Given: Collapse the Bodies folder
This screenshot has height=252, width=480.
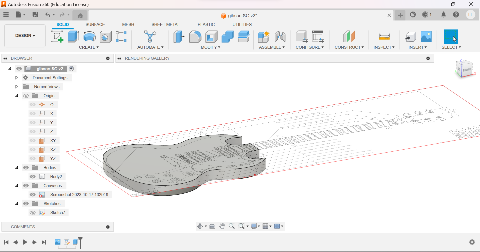Looking at the screenshot, I should pyautogui.click(x=16, y=168).
